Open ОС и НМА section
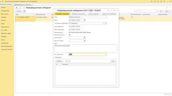The image size is (172, 96). click(x=4, y=30)
